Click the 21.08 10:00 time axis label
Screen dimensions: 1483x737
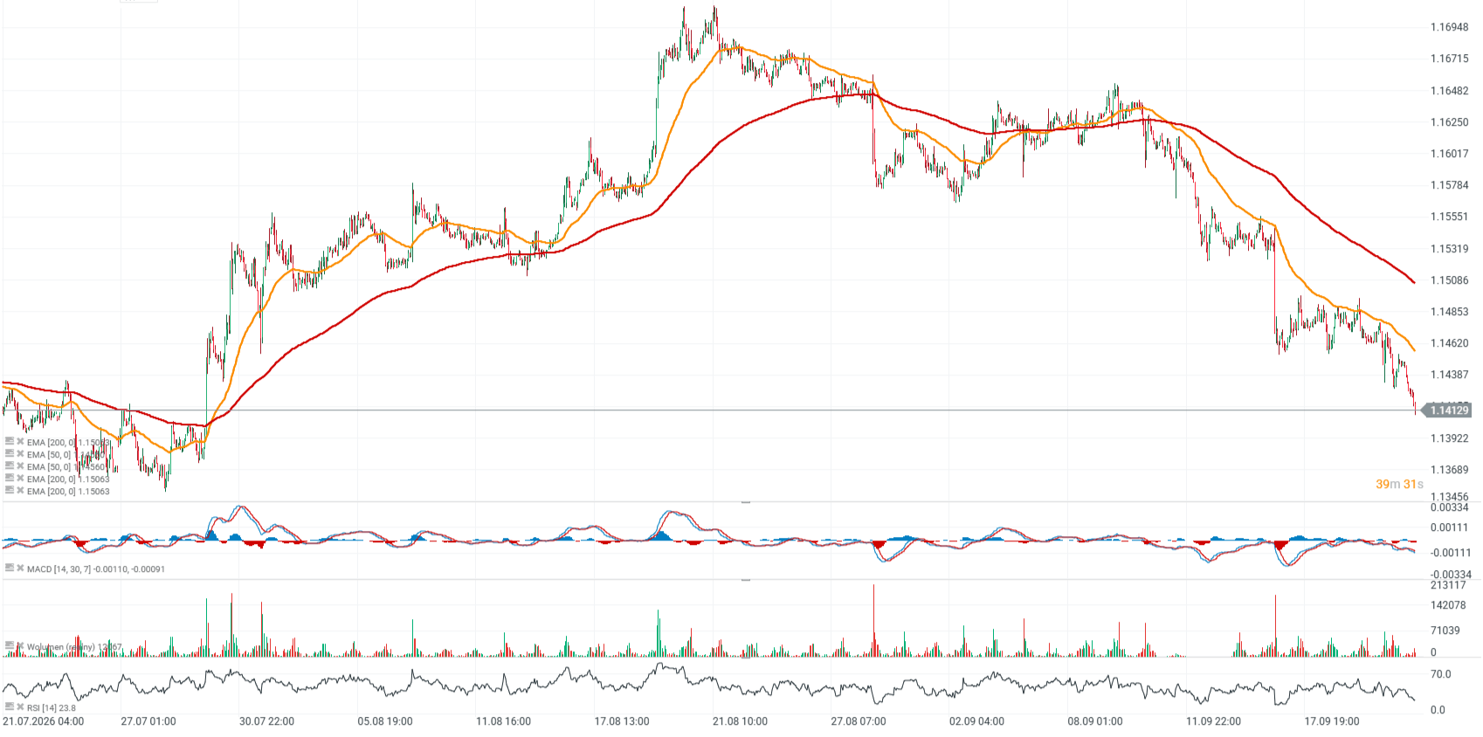[740, 721]
